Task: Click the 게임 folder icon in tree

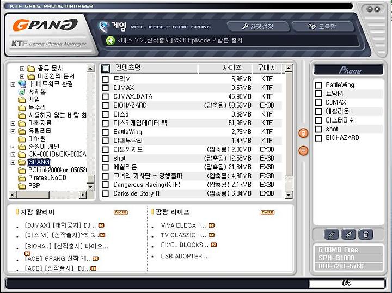Action: (x=22, y=100)
